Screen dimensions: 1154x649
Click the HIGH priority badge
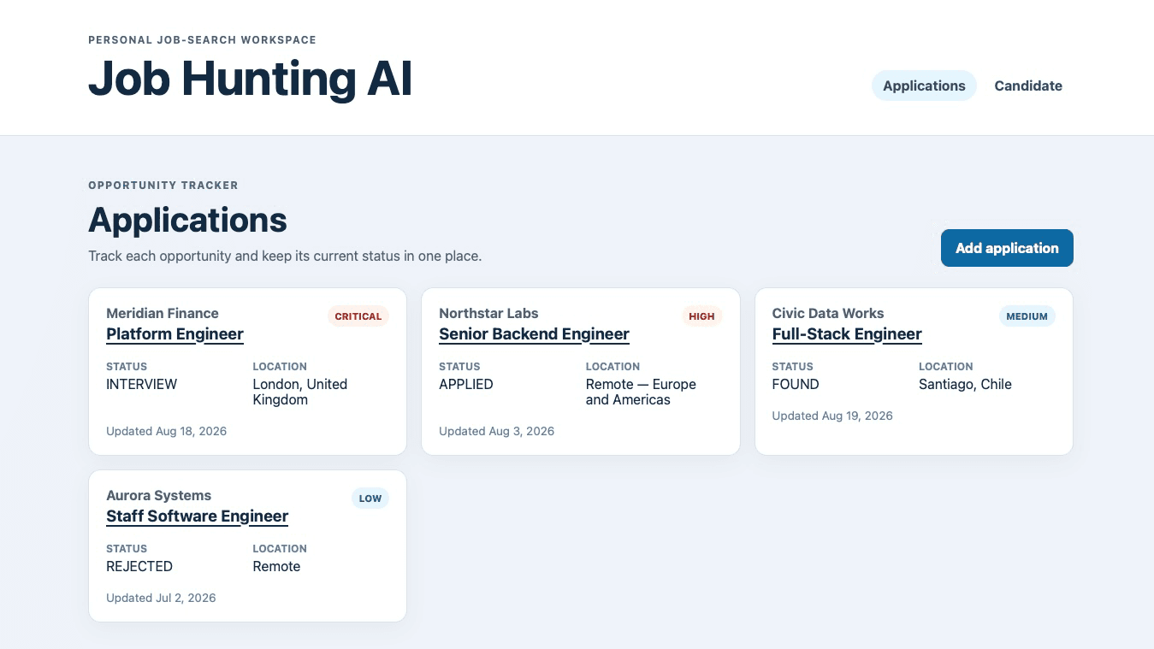701,316
